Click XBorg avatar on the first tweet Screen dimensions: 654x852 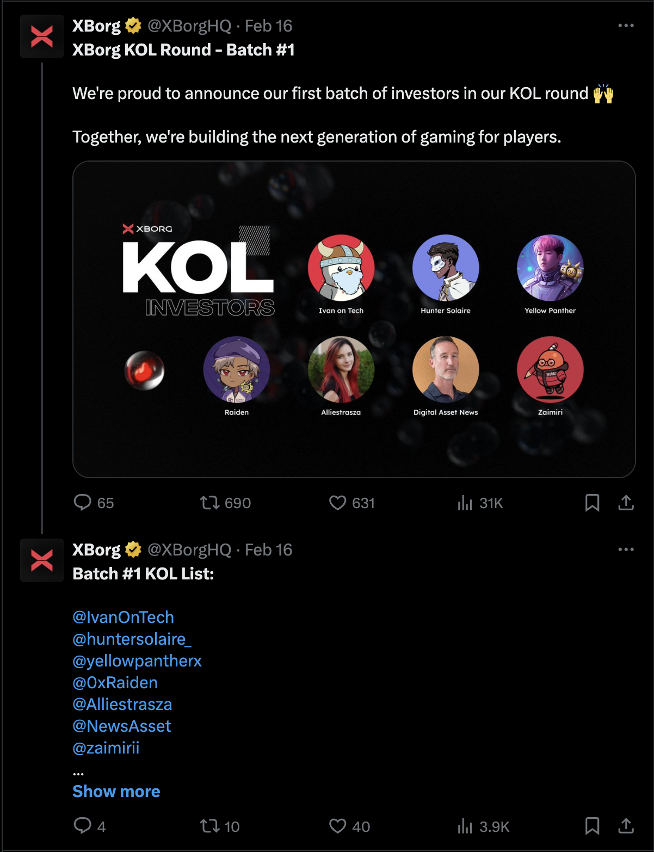point(42,37)
